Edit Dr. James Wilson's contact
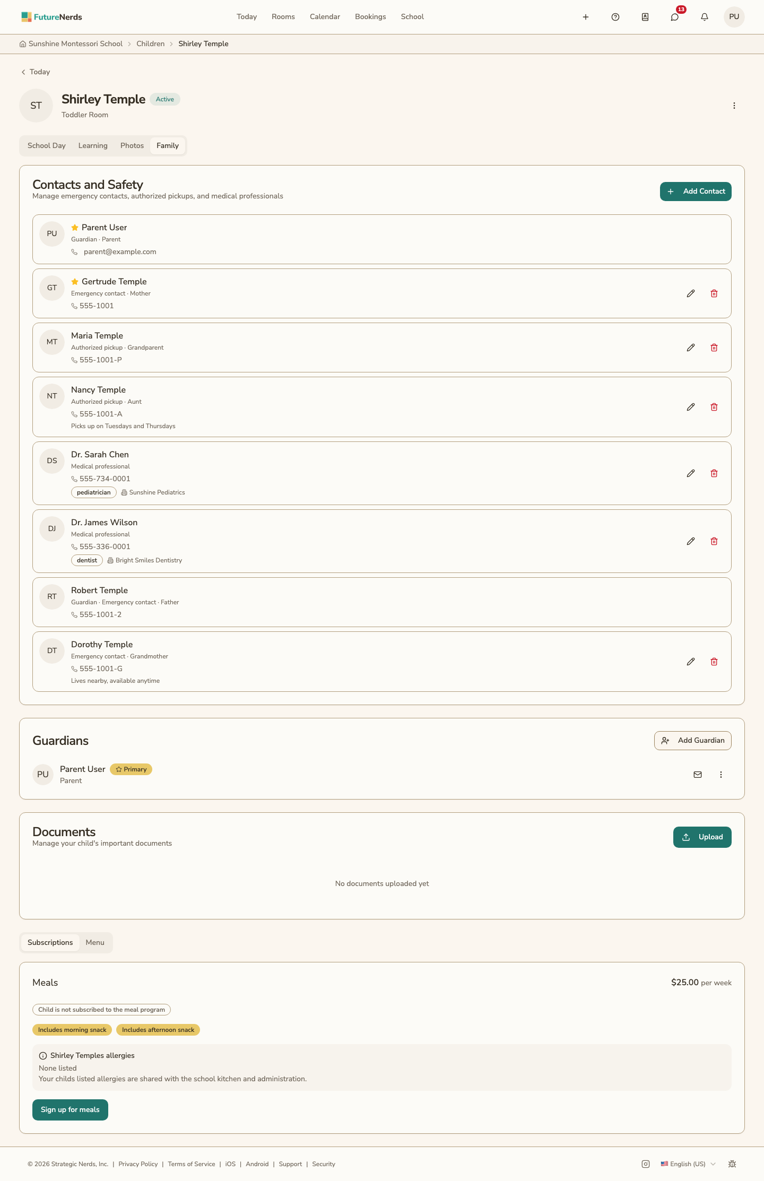This screenshot has width=764, height=1181. 691,541
